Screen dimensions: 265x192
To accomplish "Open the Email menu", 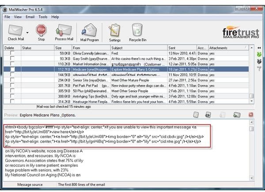I will pyautogui.click(x=30, y=17).
